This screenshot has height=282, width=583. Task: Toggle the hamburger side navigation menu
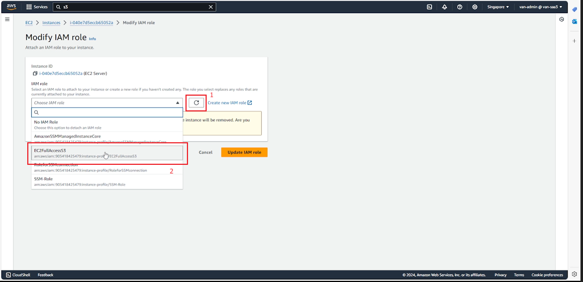[7, 19]
